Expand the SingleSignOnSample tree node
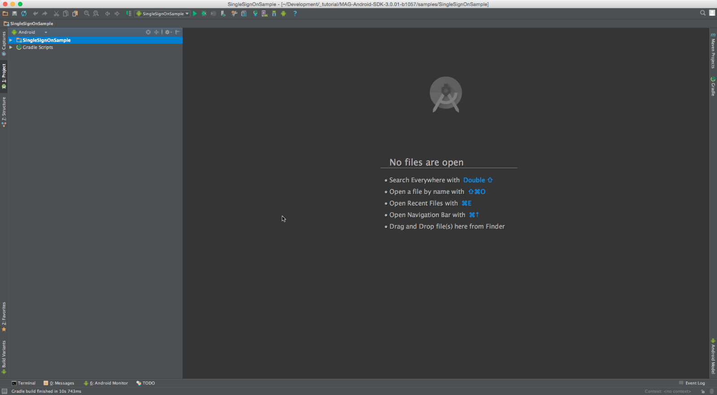 pos(11,40)
